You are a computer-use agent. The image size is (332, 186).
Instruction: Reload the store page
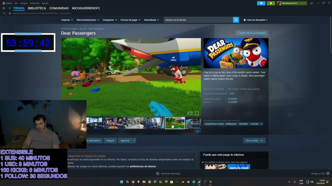(x=4, y=13)
